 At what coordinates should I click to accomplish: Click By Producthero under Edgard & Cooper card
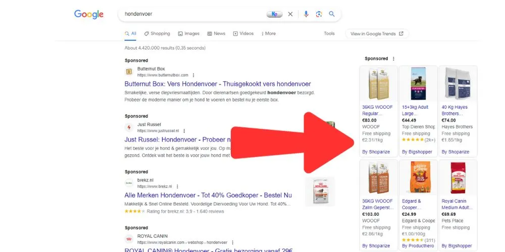click(418, 245)
